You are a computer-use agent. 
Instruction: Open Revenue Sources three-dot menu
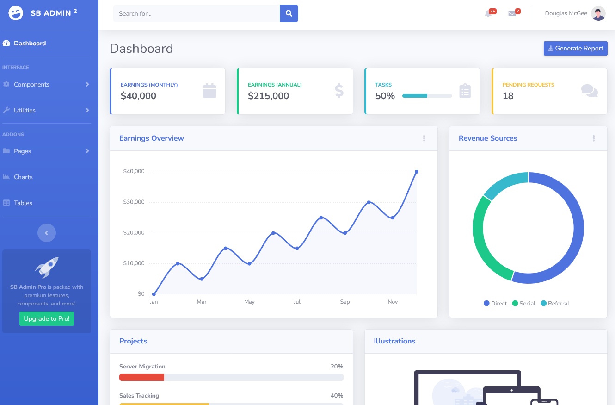pyautogui.click(x=594, y=138)
